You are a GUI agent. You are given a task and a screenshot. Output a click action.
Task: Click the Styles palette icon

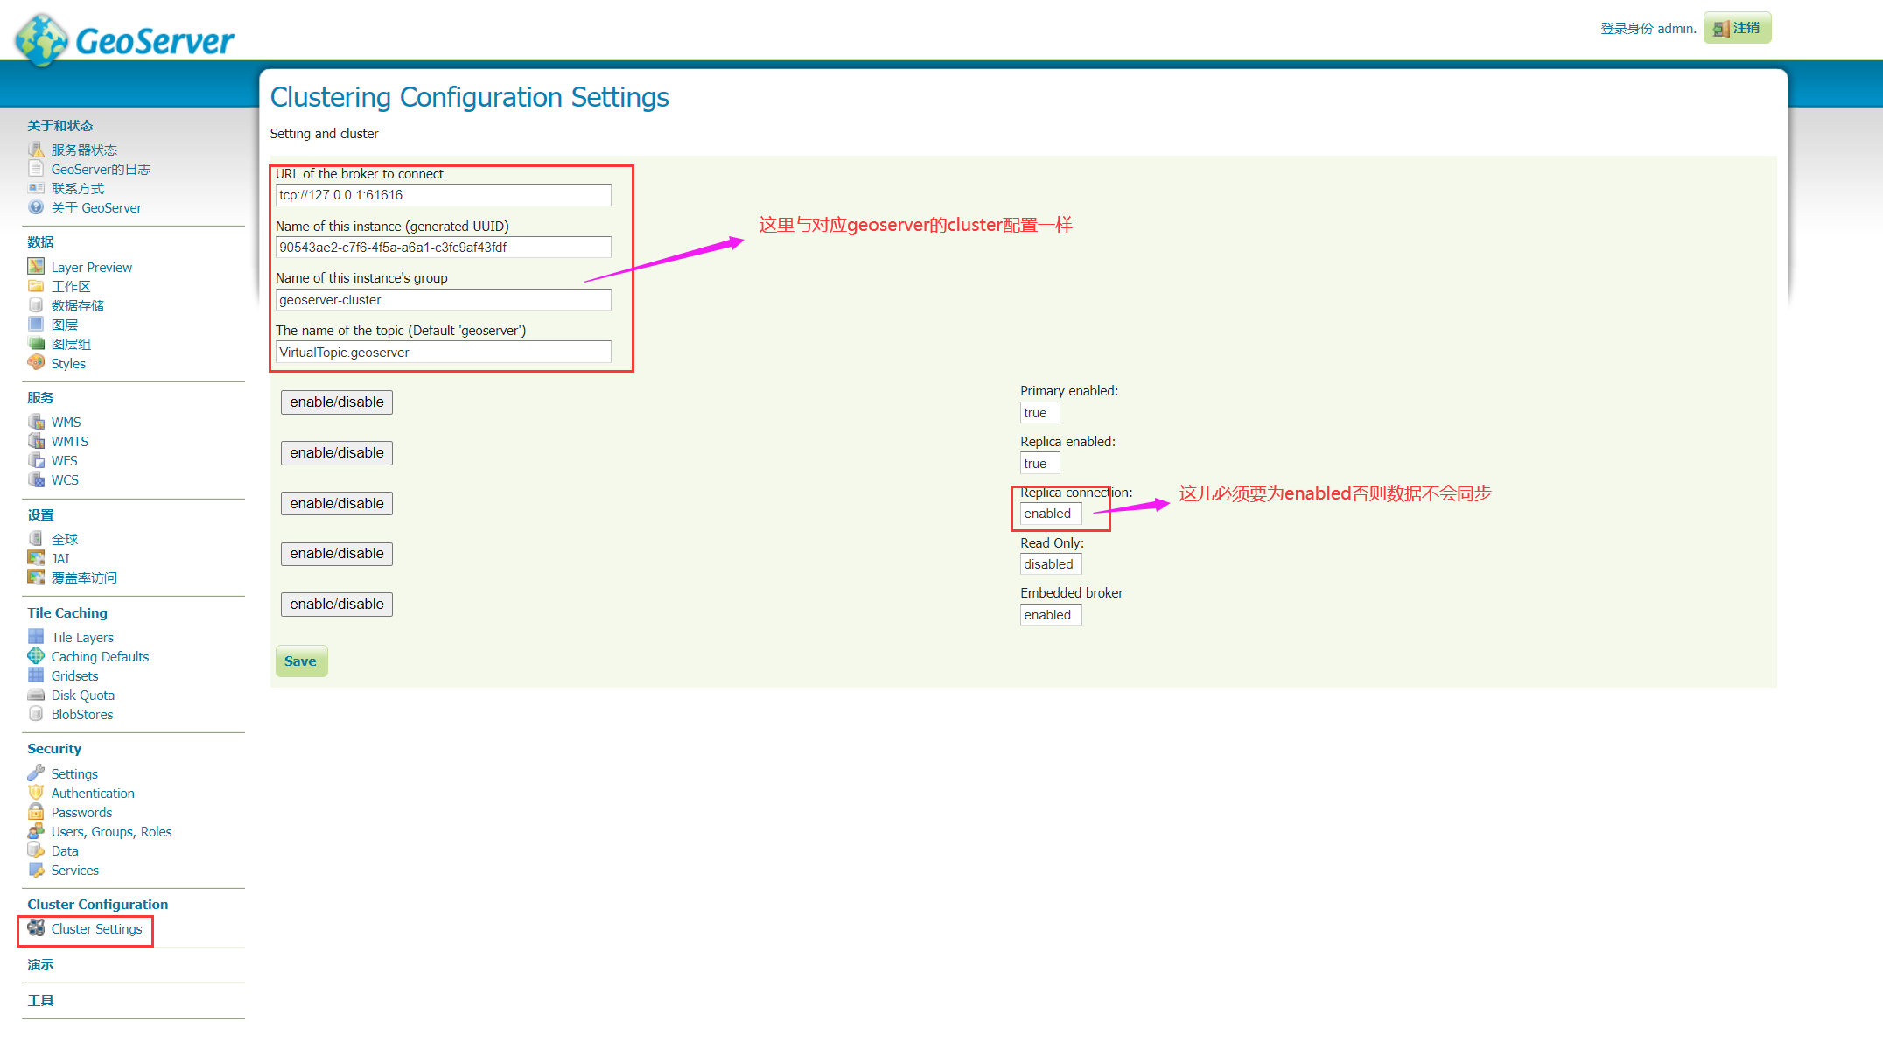click(x=36, y=363)
